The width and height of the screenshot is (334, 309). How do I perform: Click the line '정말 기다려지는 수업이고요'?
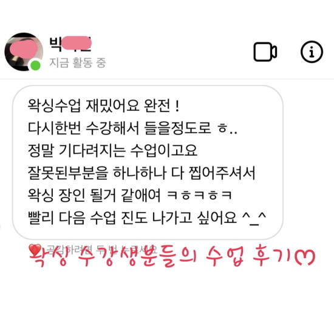(113, 150)
